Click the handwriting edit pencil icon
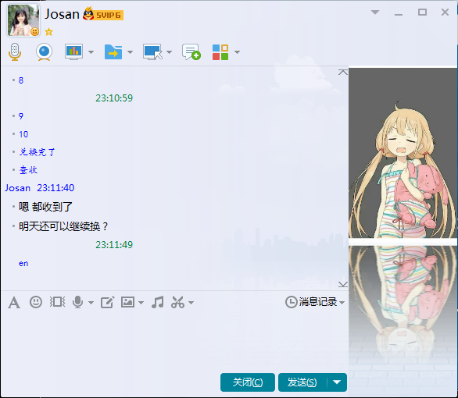Viewport: 458px width, 398px height. (107, 302)
